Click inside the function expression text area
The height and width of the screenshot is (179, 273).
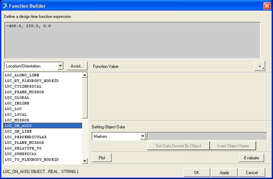(132, 40)
